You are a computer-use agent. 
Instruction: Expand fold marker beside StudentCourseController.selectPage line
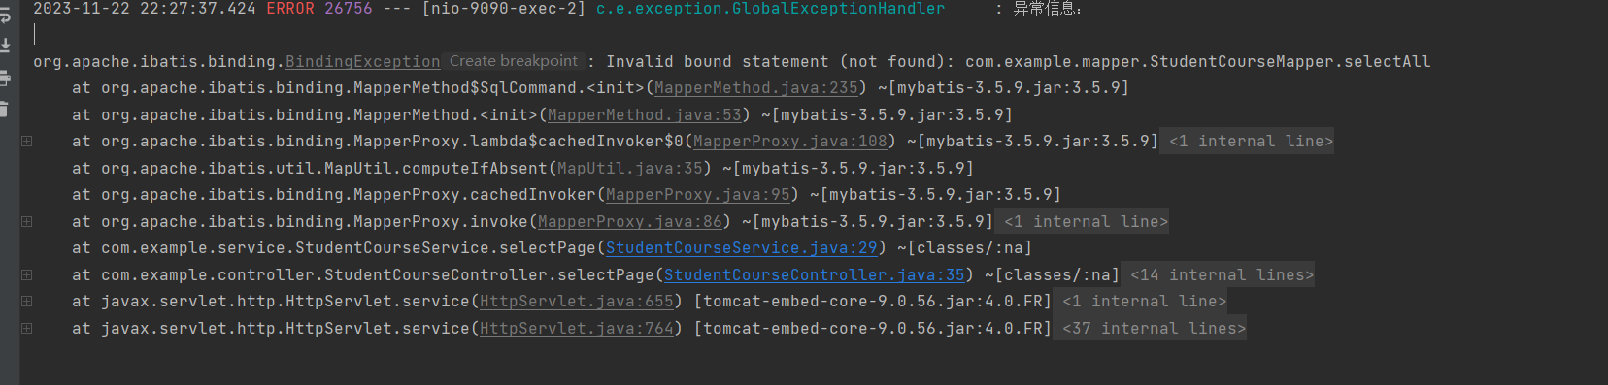click(x=27, y=275)
